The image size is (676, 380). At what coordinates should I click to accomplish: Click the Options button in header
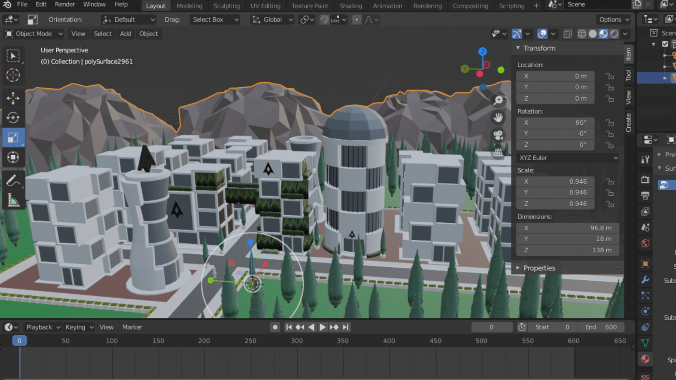614,19
